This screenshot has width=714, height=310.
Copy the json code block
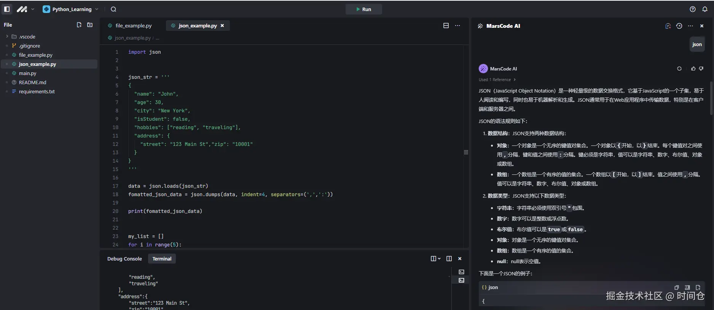pos(676,288)
